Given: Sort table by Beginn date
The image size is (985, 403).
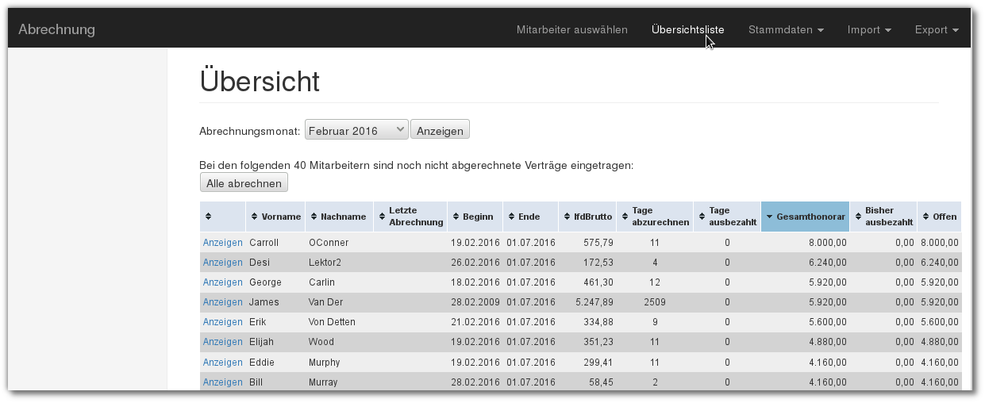Looking at the screenshot, I should tap(474, 217).
